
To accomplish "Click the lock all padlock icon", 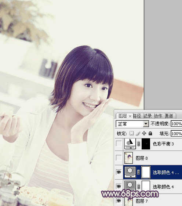I will coord(150,134).
